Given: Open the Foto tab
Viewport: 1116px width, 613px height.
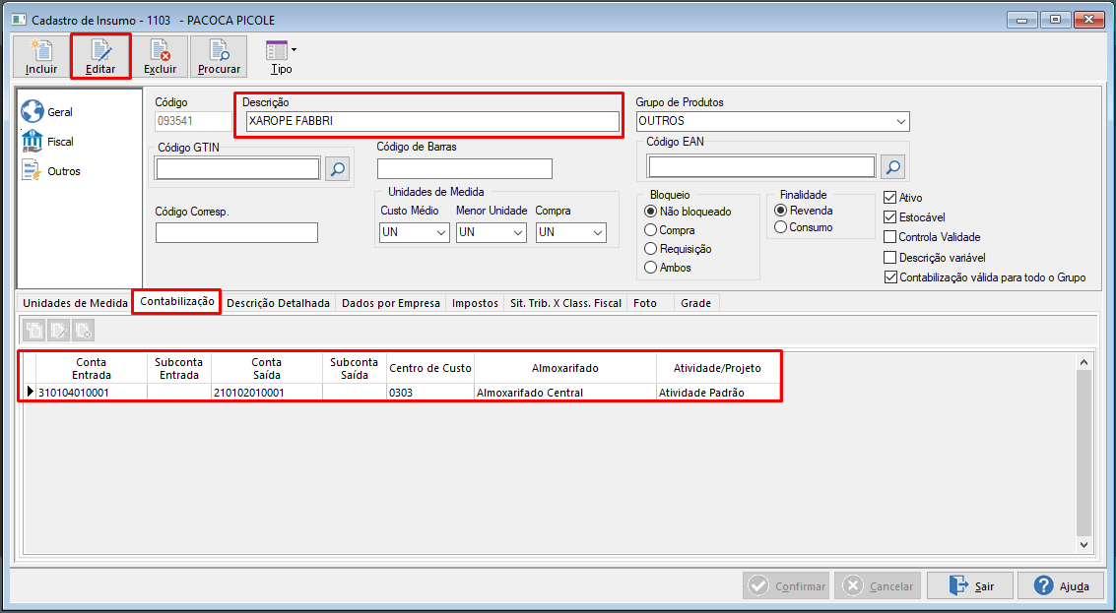Looking at the screenshot, I should pos(645,303).
